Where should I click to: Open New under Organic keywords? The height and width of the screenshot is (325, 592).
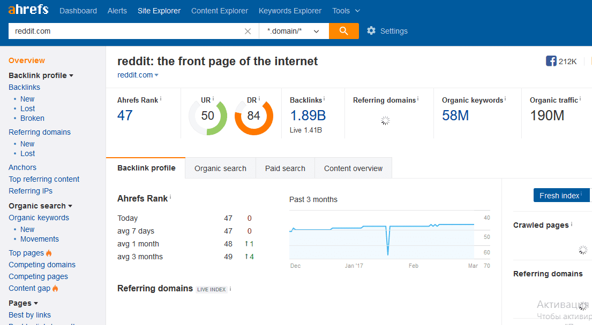pos(27,229)
